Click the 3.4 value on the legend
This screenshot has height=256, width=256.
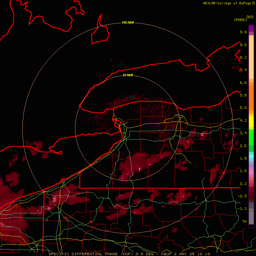243,133
